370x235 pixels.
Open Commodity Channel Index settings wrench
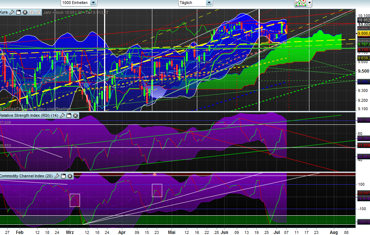(57, 176)
